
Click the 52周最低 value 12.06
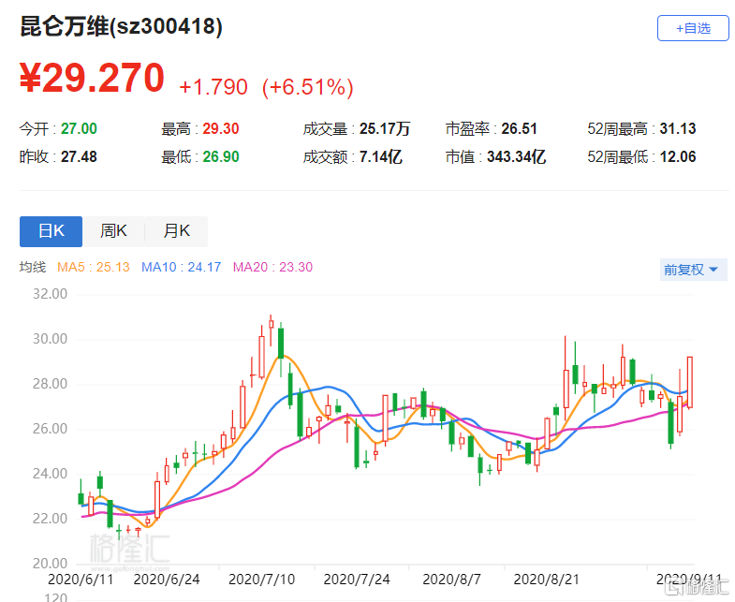click(678, 156)
